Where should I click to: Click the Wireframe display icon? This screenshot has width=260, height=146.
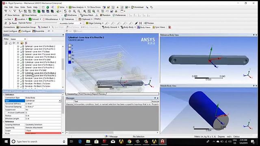[x=66, y=15]
